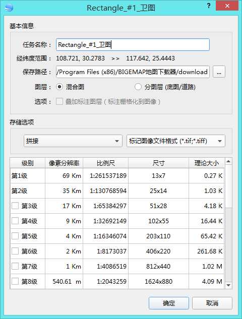Enable the 第8级 level checkbox
Viewport: 242px width, 319px height.
pos(15,281)
